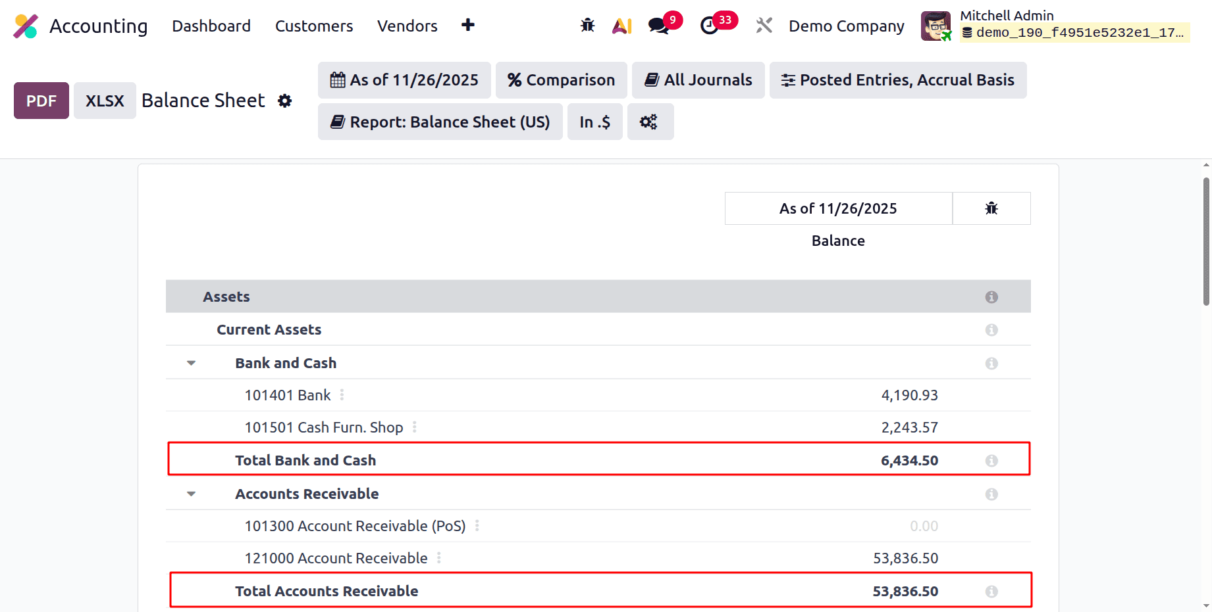Open options dots for 121000 Account Receivable

point(438,558)
